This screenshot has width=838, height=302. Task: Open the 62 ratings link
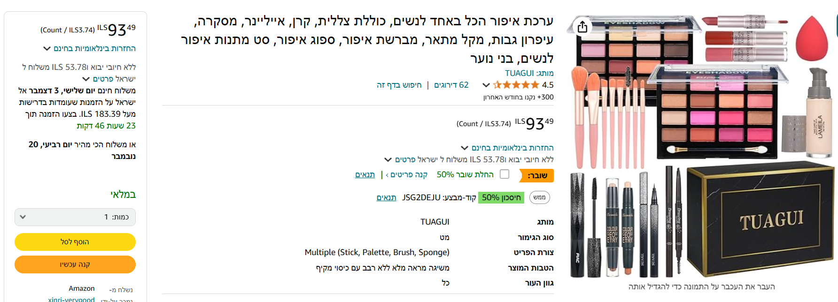point(451,85)
